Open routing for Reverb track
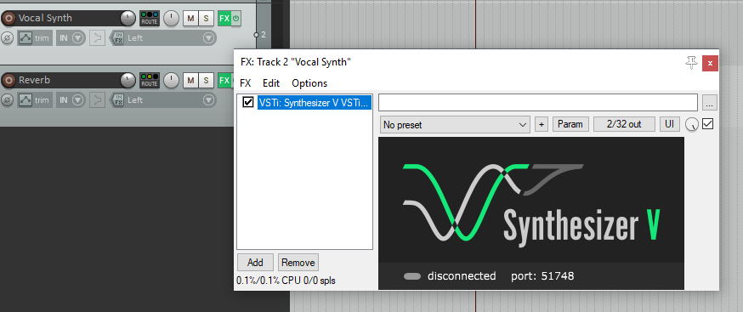 click(150, 81)
